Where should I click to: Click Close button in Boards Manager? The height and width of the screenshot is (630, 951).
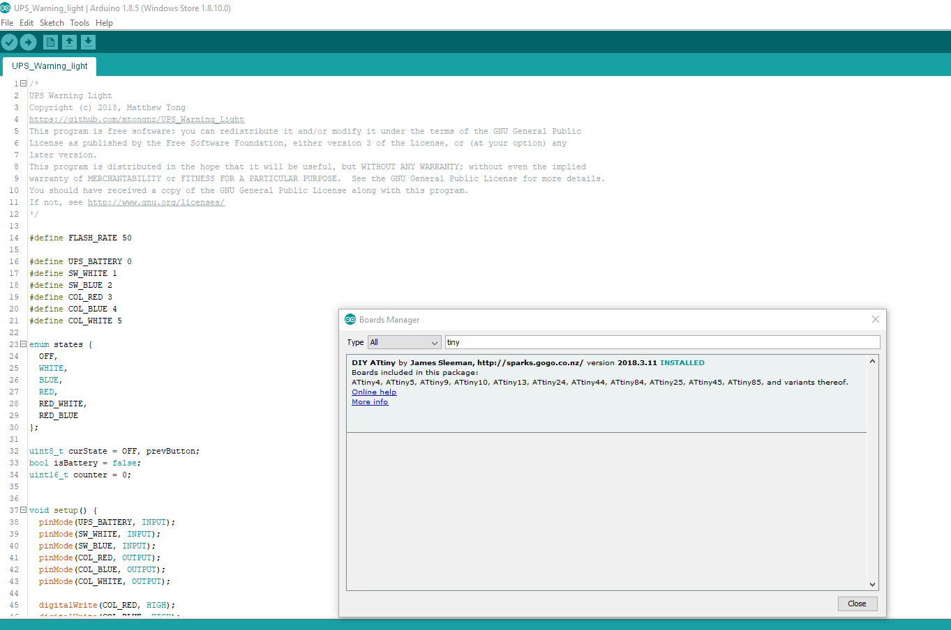858,604
